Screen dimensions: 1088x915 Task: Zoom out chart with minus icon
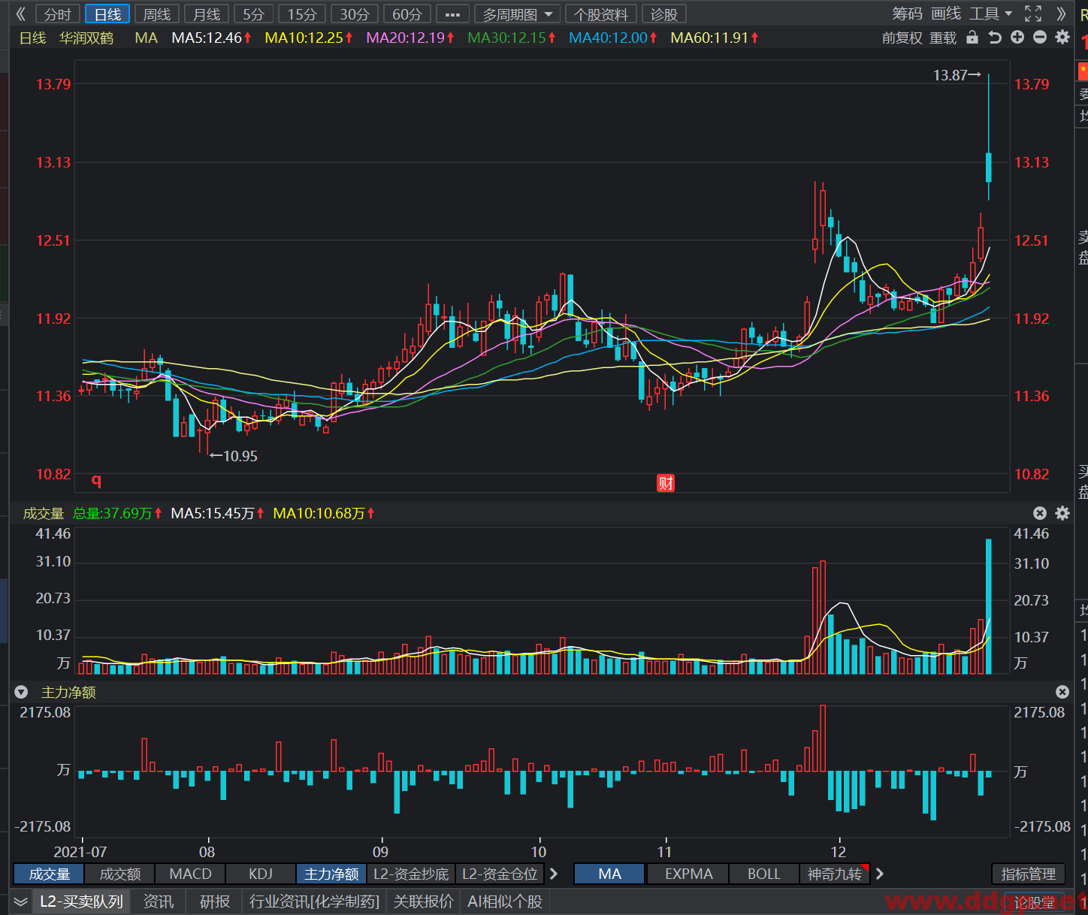[1040, 37]
